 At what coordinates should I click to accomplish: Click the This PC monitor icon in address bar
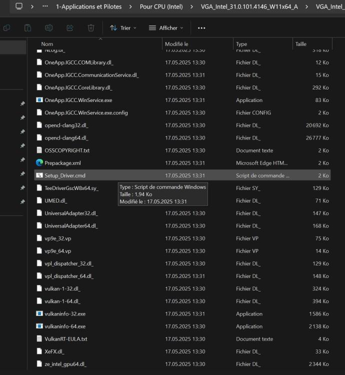pos(19,6)
